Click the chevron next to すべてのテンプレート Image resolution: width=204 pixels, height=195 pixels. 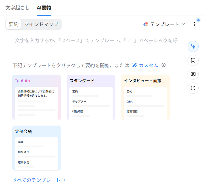coord(65,180)
